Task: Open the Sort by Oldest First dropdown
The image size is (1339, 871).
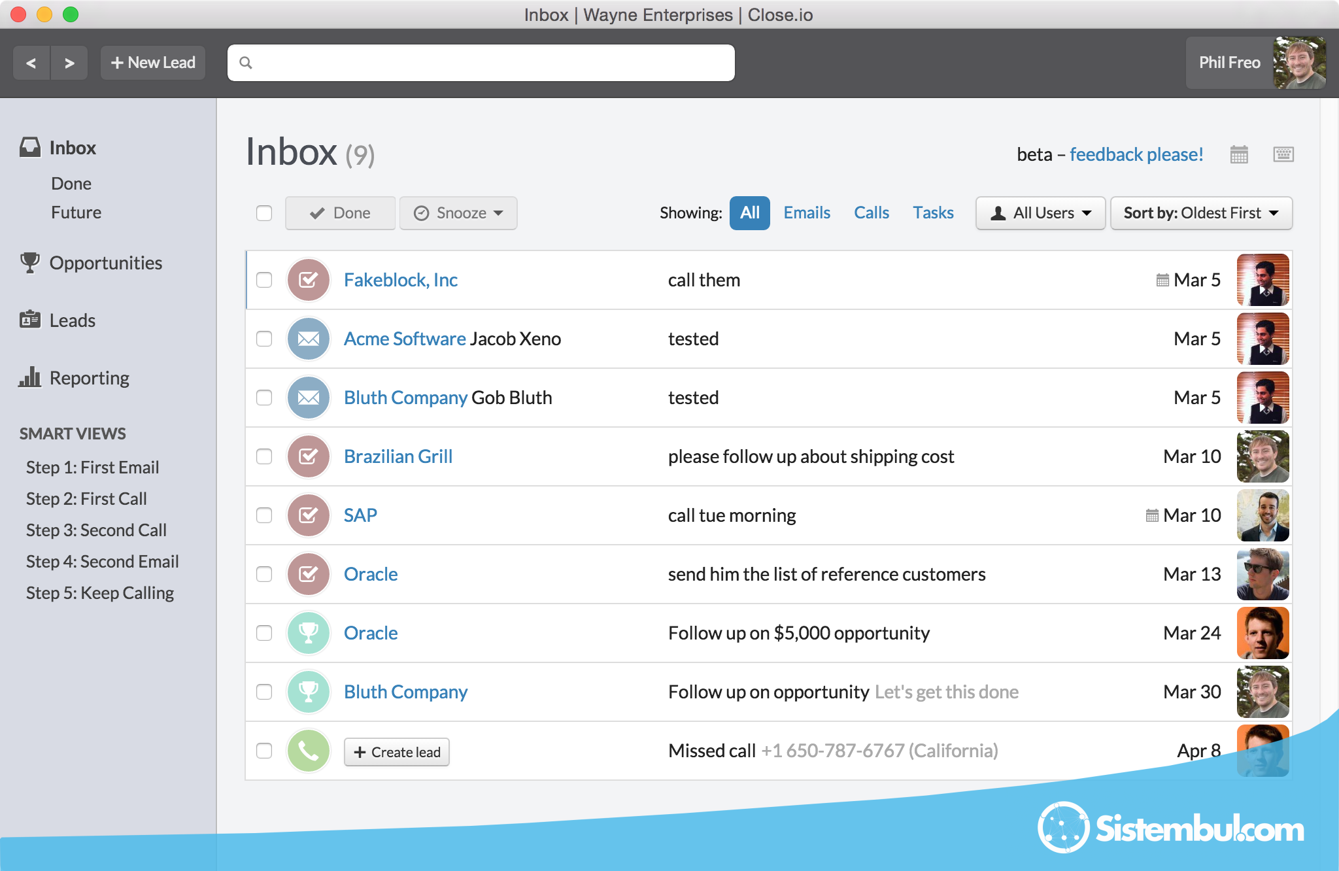Action: click(1201, 213)
